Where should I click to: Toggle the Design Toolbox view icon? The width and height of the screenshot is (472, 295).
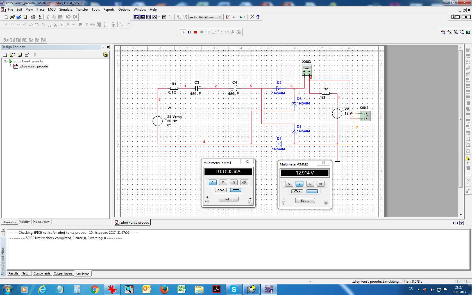[x=136, y=17]
